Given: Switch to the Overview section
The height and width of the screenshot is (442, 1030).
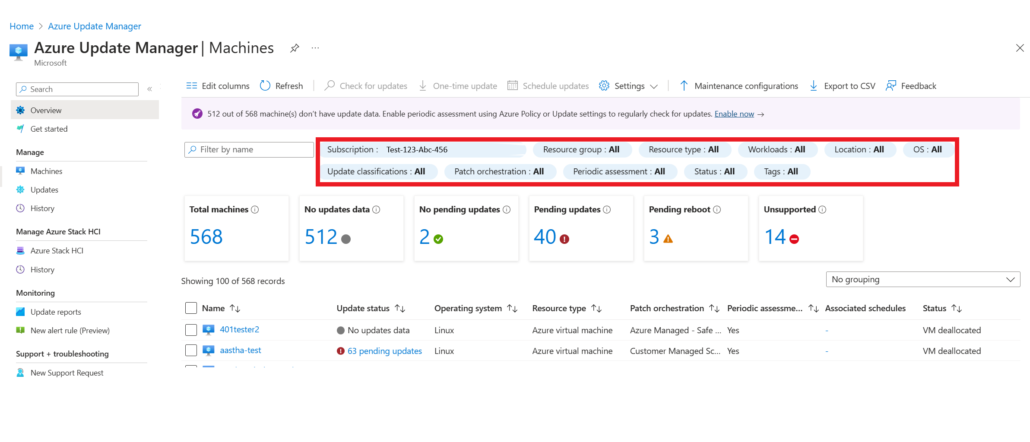Looking at the screenshot, I should click(46, 110).
